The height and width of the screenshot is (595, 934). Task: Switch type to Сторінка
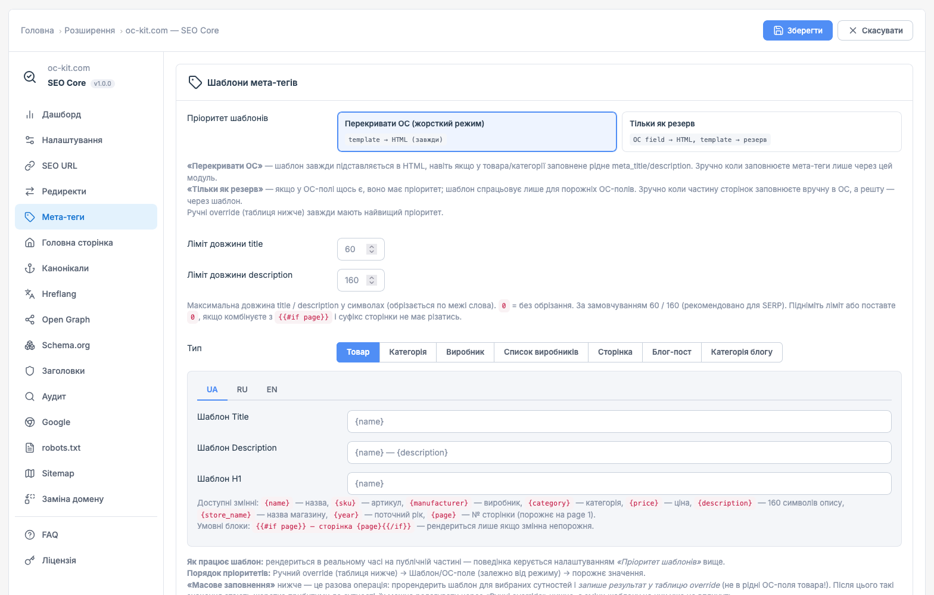pyautogui.click(x=615, y=352)
